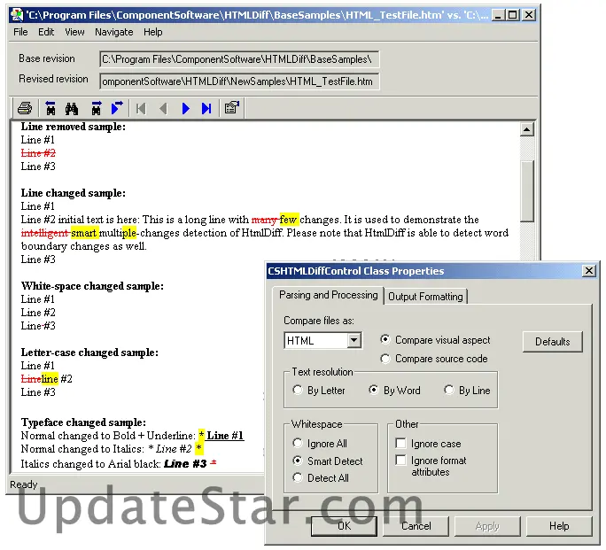Click the 'Ready' status bar text
The width and height of the screenshot is (606, 550).
[24, 484]
